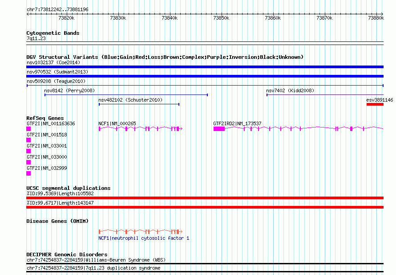
Task: Click the blue line for nsv8142
Action: [x=126, y=95]
